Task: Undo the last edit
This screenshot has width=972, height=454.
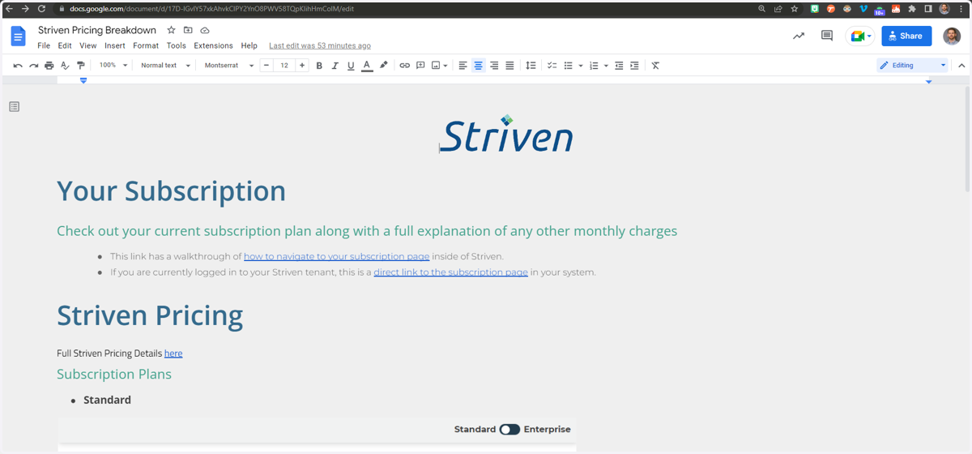Action: [18, 66]
